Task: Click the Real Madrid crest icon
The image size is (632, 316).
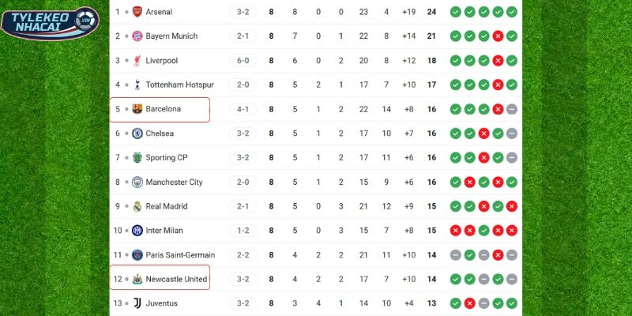Action: coord(137,206)
